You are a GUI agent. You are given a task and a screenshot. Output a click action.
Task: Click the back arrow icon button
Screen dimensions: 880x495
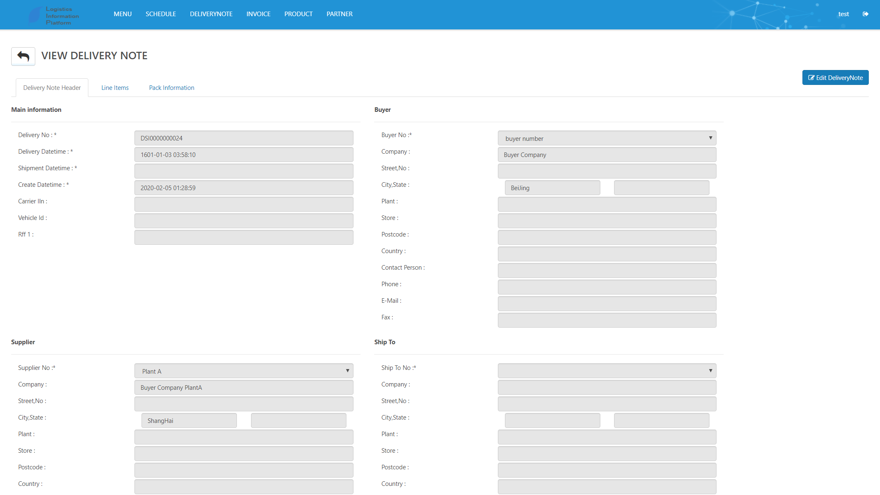[x=23, y=56]
